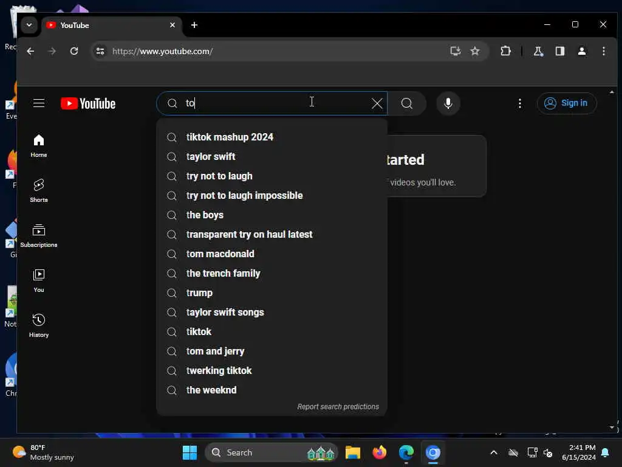Bookmark this page with star icon
Image resolution: width=622 pixels, height=467 pixels.
pyautogui.click(x=475, y=51)
